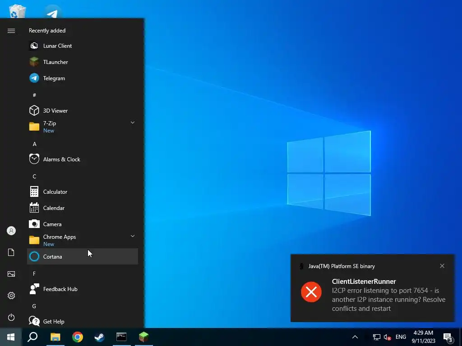The height and width of the screenshot is (346, 462).
Task: Expand the Start menu hamburger navigation
Action: pyautogui.click(x=11, y=31)
